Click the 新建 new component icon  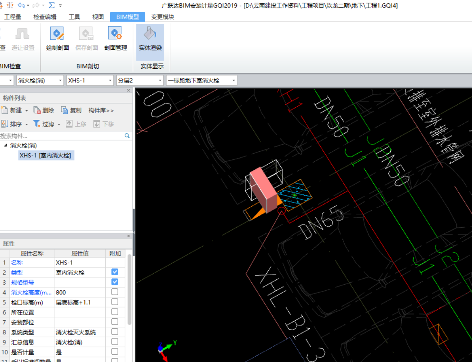5,110
